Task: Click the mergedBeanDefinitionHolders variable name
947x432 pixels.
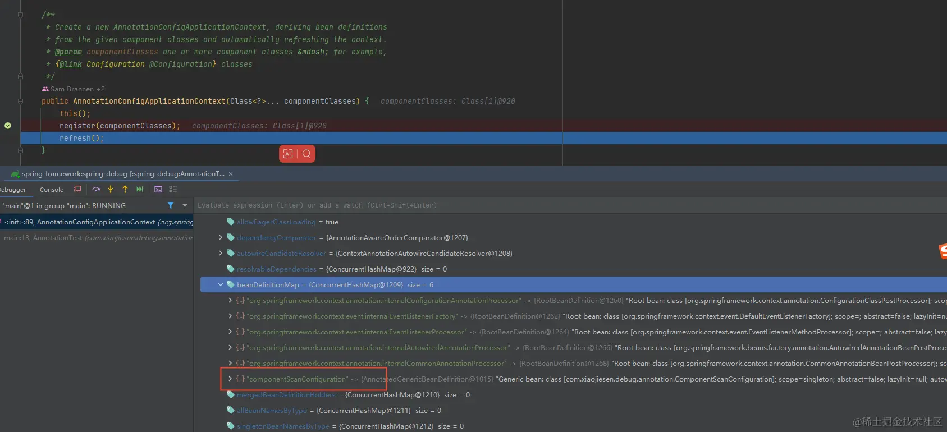Action: coord(286,394)
